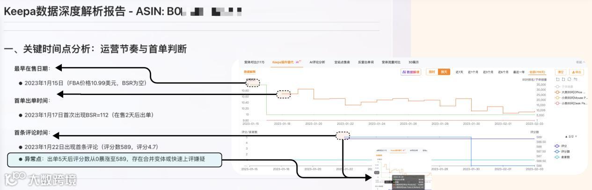Click the zoom reset icon above chart legend
The height and width of the screenshot is (190, 592).
563,79
